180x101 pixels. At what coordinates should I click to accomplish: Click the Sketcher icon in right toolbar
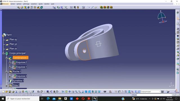[178, 24]
